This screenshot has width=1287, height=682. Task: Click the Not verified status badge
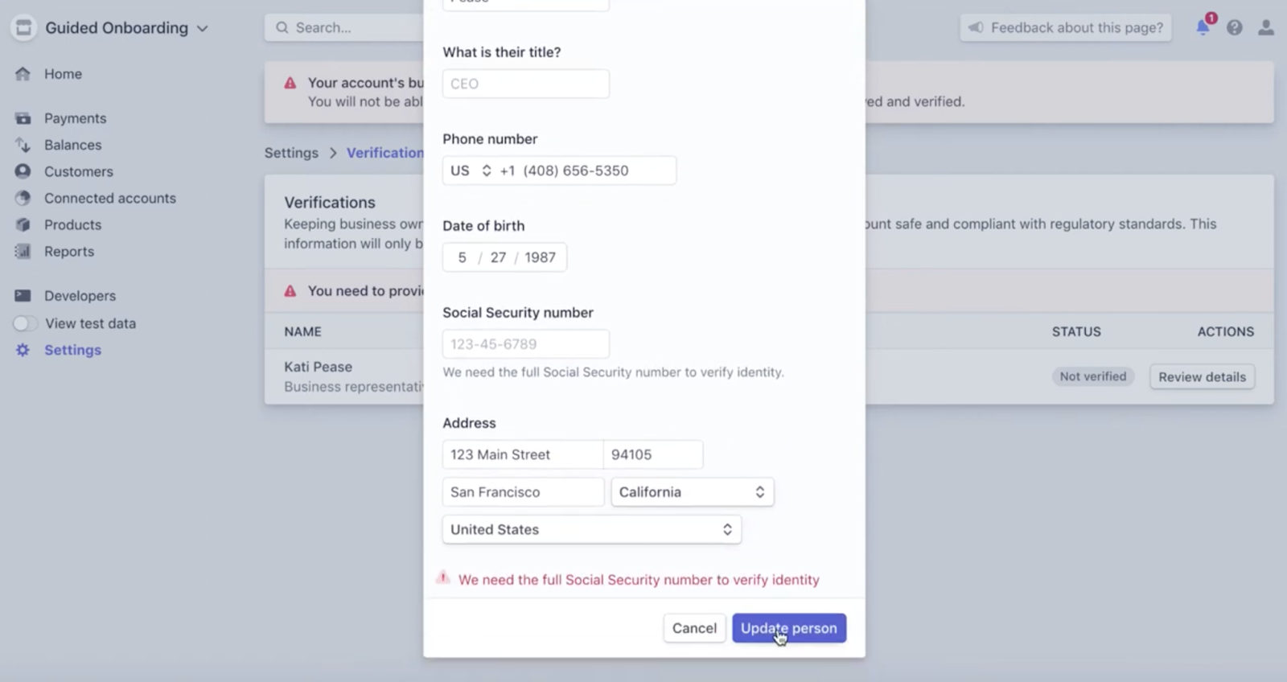coord(1093,376)
